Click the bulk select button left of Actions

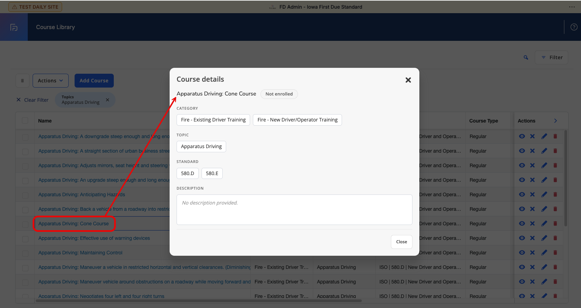23,81
